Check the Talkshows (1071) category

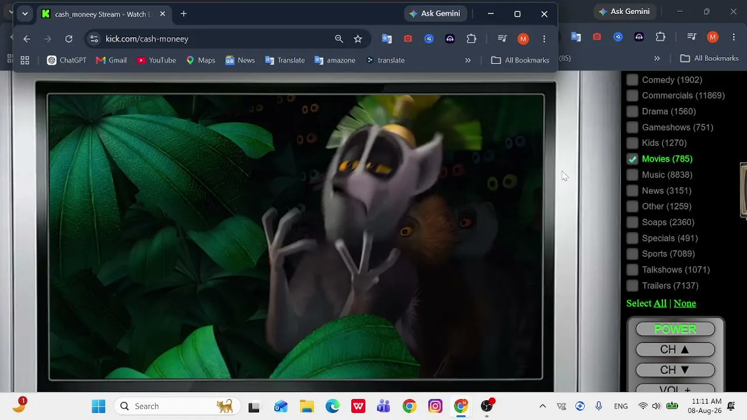click(x=633, y=270)
